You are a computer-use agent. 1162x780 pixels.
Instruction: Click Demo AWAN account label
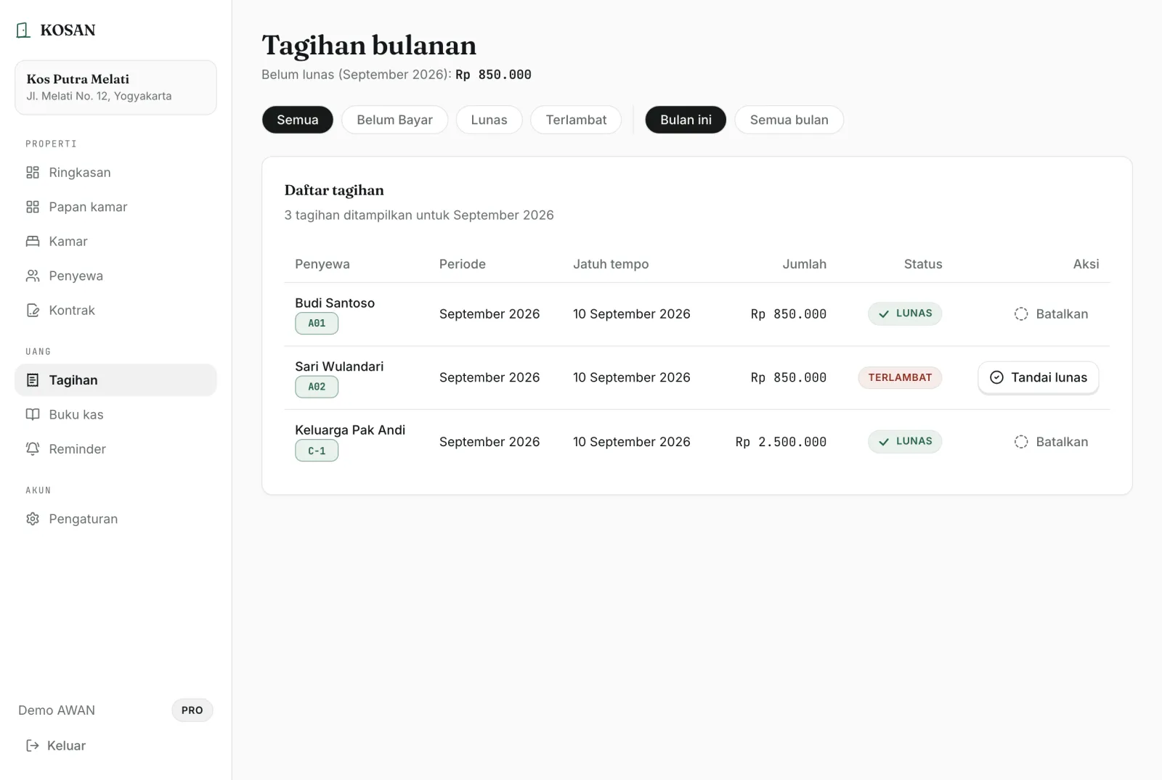pyautogui.click(x=57, y=710)
